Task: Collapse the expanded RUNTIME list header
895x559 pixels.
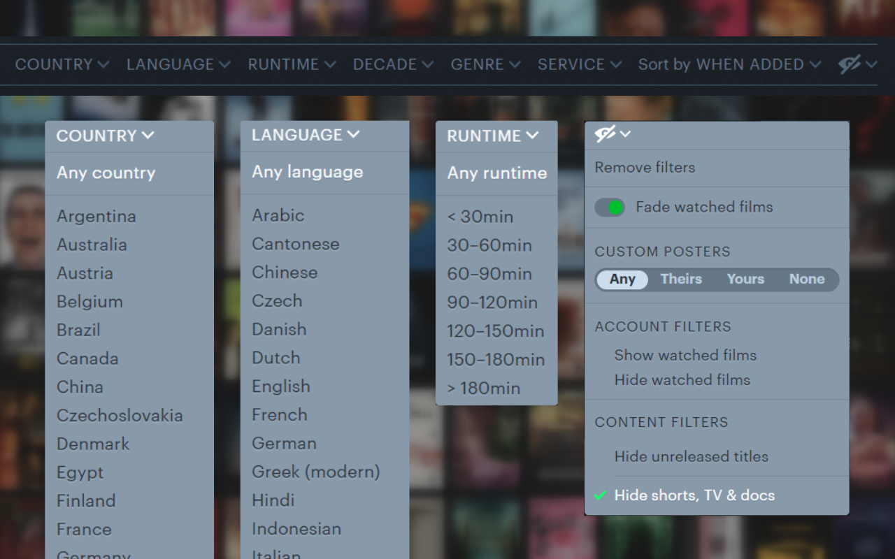Action: pos(493,136)
